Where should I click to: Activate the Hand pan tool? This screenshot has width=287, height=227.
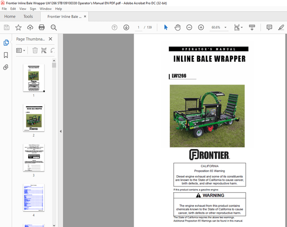pos(177,28)
